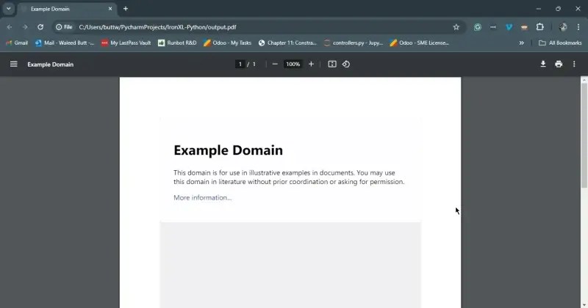The height and width of the screenshot is (308, 588).
Task: Open the tab search dropdown arrow
Action: pyautogui.click(x=8, y=9)
